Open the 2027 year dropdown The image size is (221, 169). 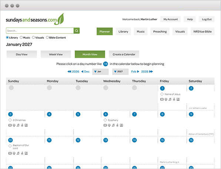[x=120, y=71]
